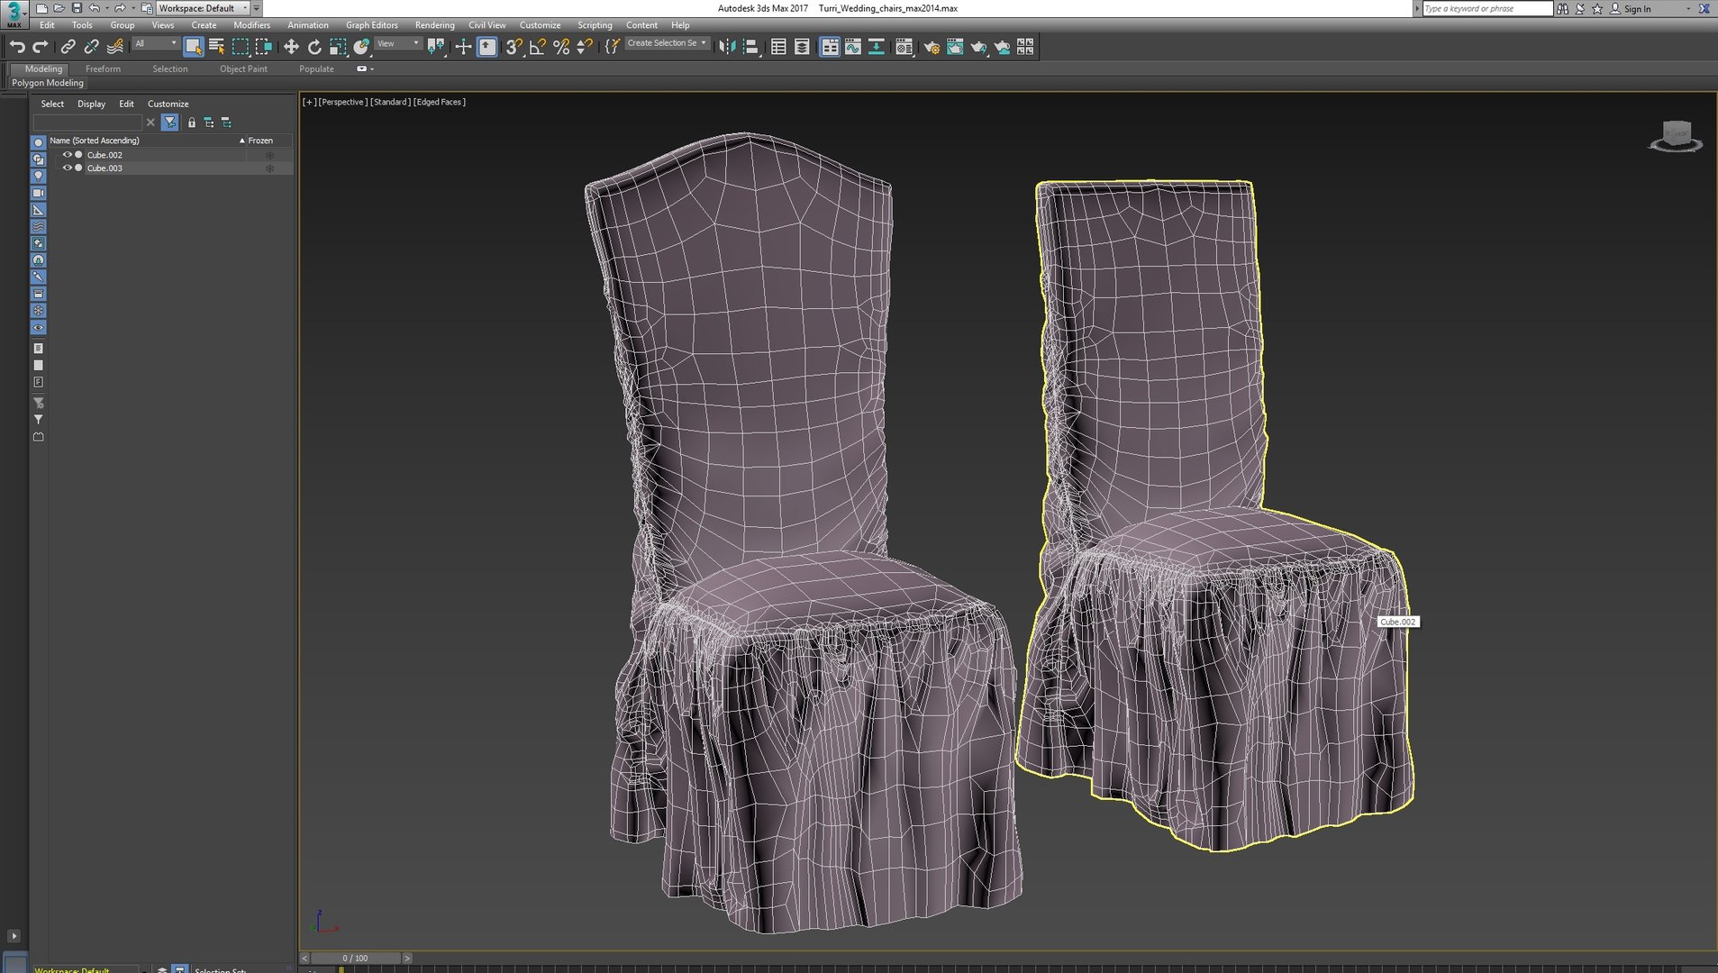Open Curve Editor from toolbar
Image resolution: width=1718 pixels, height=973 pixels.
[x=853, y=47]
